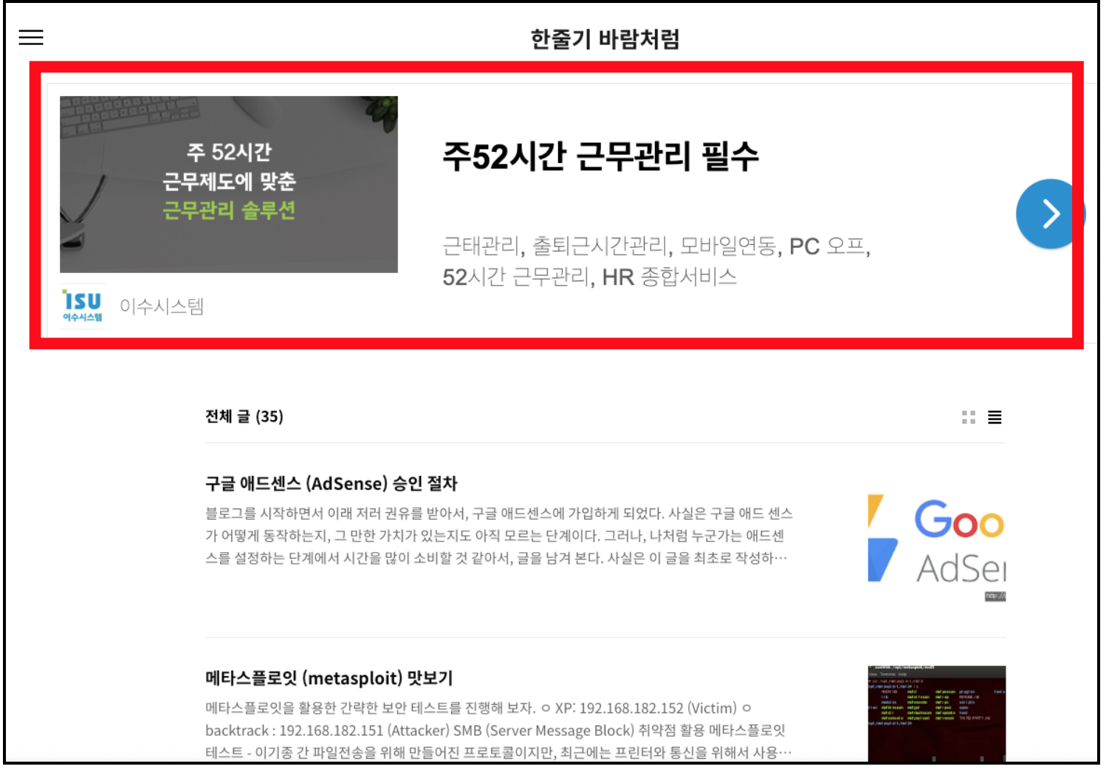The width and height of the screenshot is (1109, 772).
Task: Click the ISU 이수시스템 logo icon
Action: click(x=83, y=306)
